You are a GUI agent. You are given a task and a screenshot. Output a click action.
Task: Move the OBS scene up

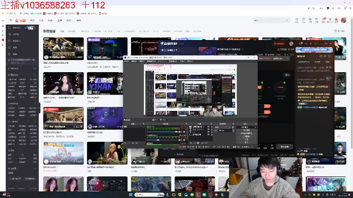(x=133, y=143)
